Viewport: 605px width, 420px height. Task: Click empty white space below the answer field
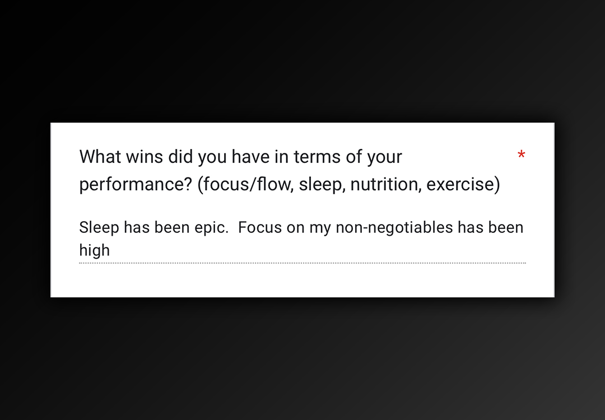301,281
